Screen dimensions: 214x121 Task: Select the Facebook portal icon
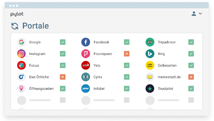tap(86, 42)
